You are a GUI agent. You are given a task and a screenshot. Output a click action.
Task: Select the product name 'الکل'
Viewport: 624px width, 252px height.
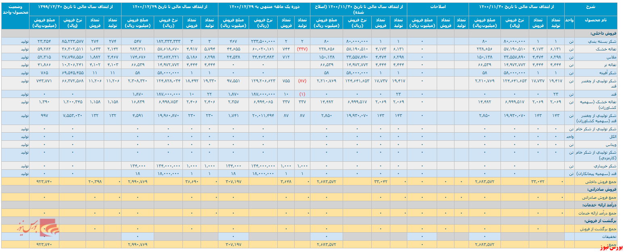(x=612, y=137)
